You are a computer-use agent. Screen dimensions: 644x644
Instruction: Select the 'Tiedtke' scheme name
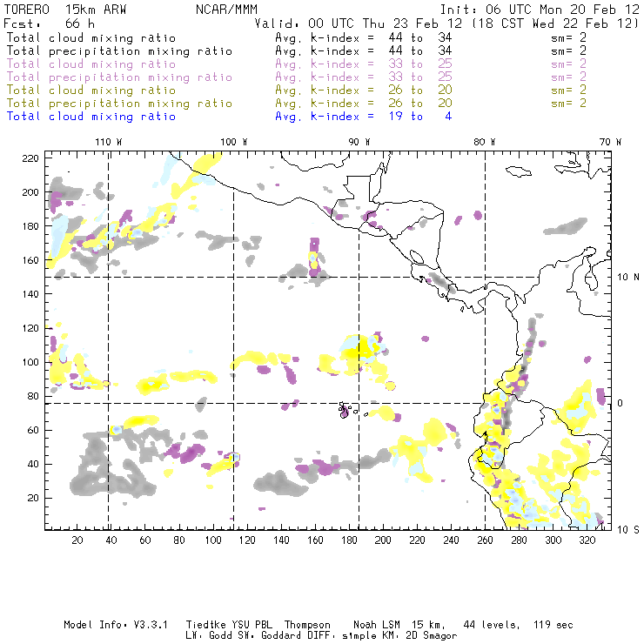tap(205, 625)
